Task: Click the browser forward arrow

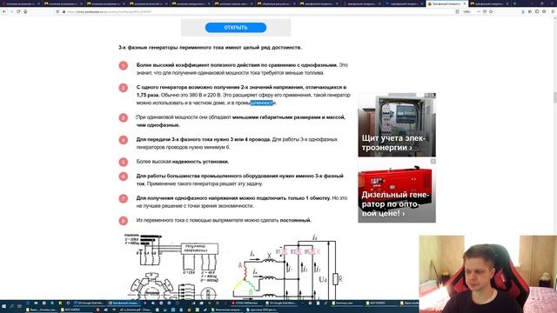Action: [x=11, y=11]
